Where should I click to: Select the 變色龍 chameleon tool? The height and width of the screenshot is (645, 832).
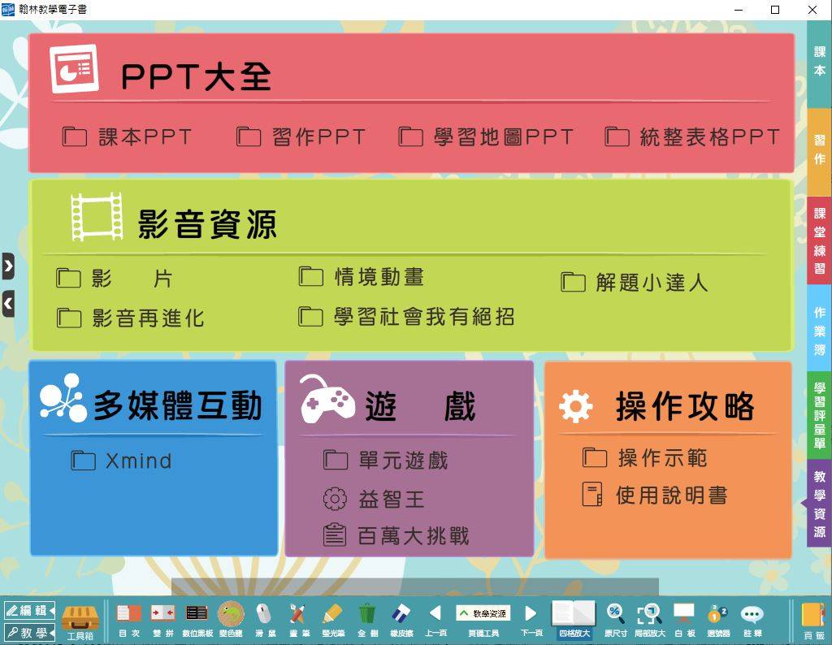[x=231, y=620]
